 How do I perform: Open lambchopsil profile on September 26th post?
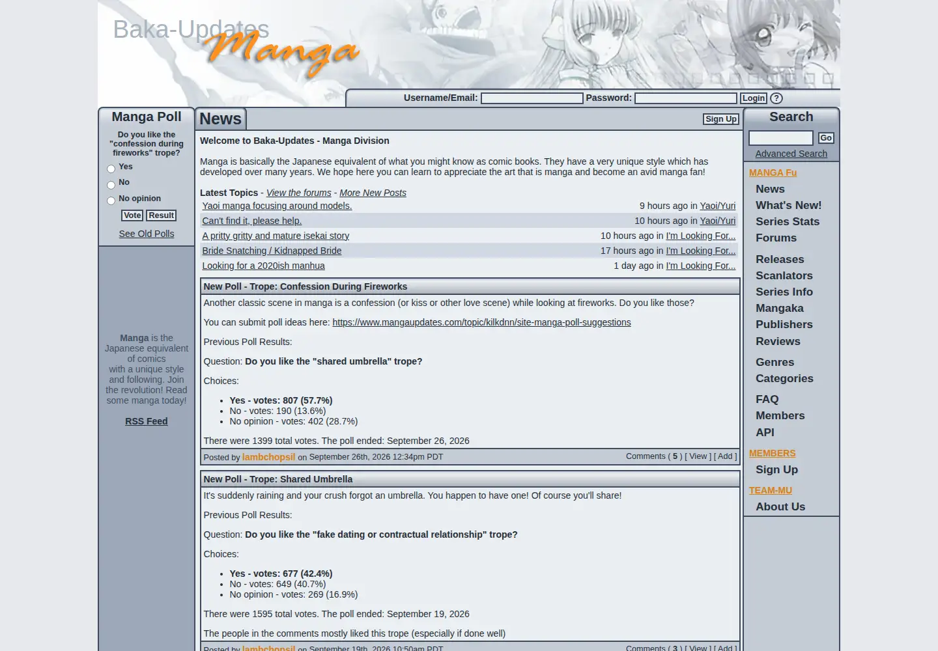tap(268, 457)
